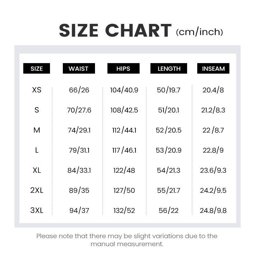The image size is (255, 255).
Task: Select the XL size row label
Action: (37, 170)
